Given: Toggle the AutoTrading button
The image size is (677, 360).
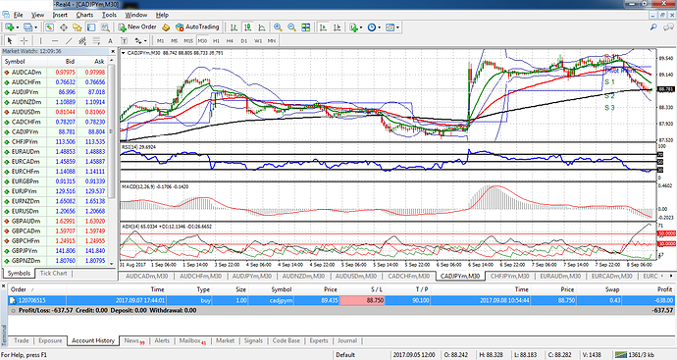Looking at the screenshot, I should (197, 26).
